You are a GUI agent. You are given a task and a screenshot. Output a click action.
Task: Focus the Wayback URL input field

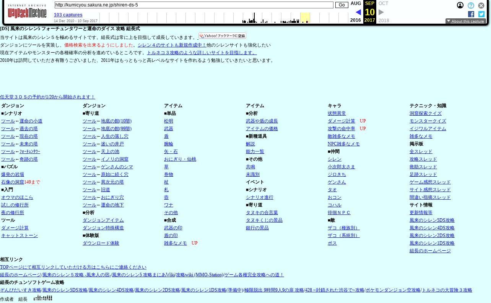[x=194, y=5]
